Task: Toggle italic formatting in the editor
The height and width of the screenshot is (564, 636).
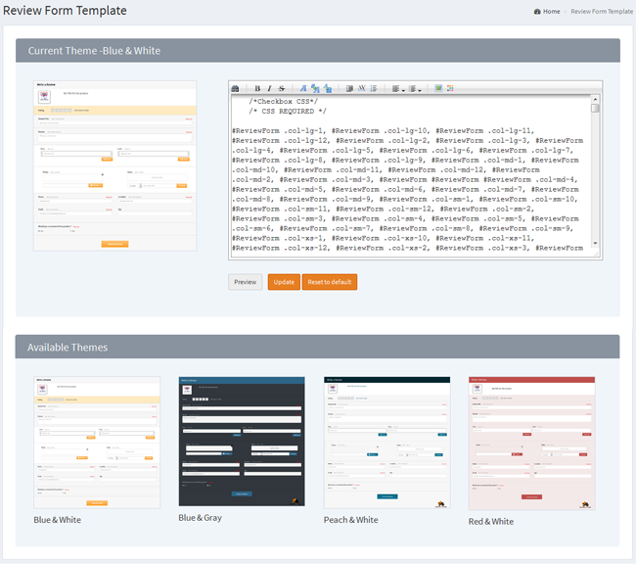Action: 269,88
